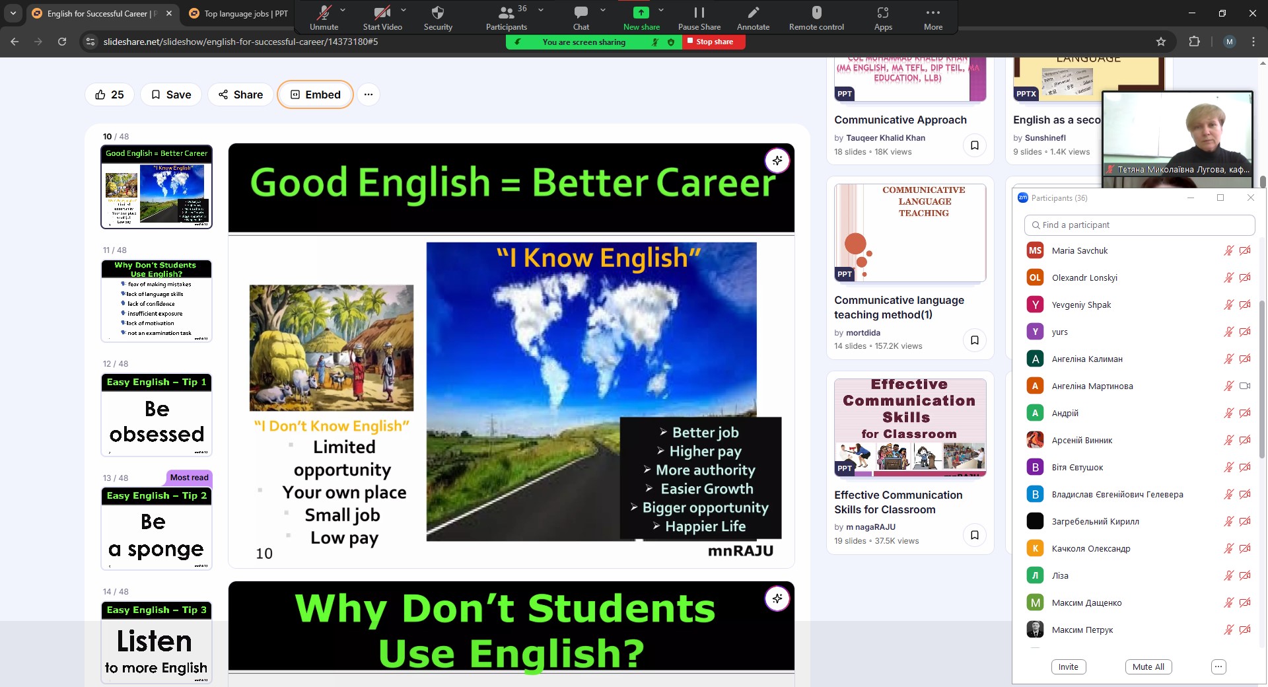
Task: Click the Annotate pencil icon
Action: pyautogui.click(x=753, y=13)
